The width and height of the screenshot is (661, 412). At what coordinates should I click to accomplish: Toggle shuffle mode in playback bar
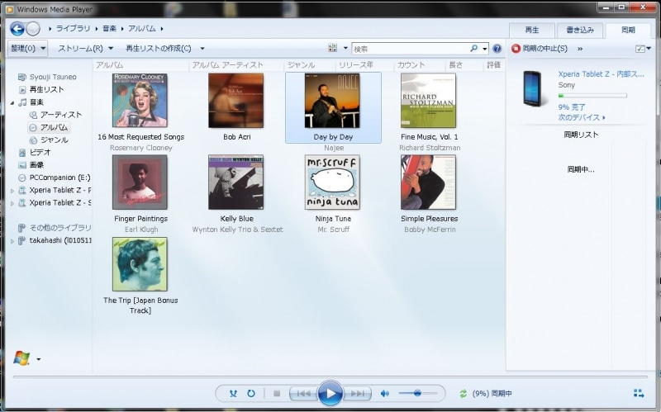(x=234, y=394)
